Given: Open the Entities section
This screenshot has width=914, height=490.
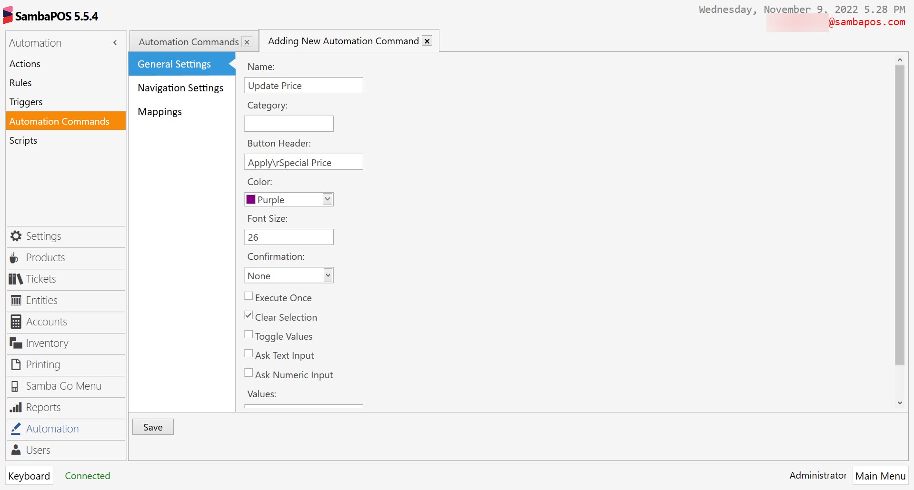Looking at the screenshot, I should pos(41,300).
